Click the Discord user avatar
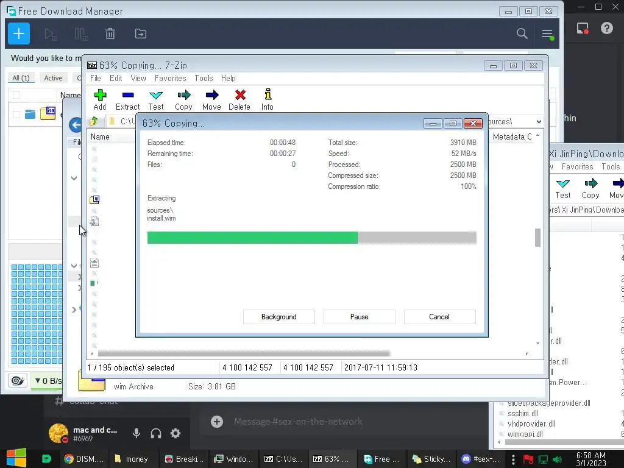 click(58, 433)
